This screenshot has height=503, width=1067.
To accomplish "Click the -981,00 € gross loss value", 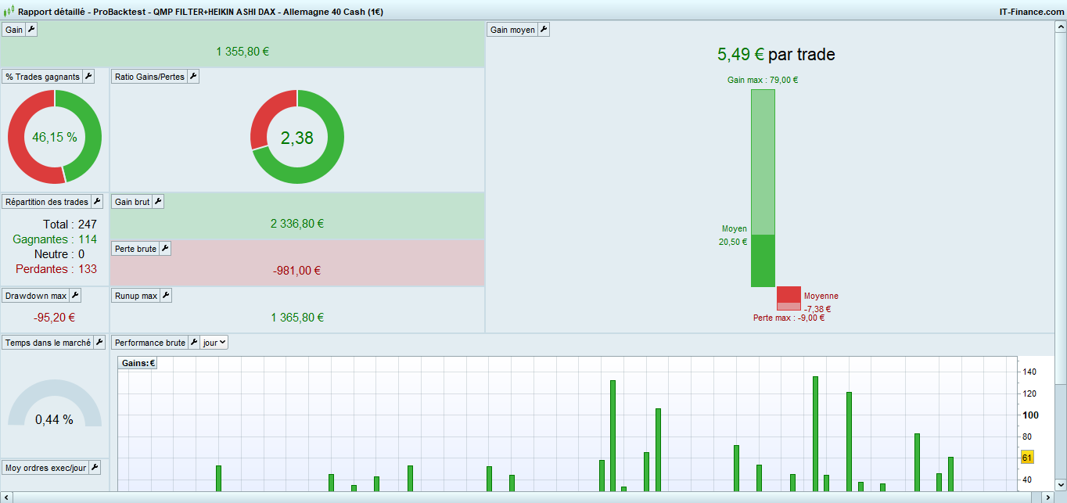I will [297, 271].
